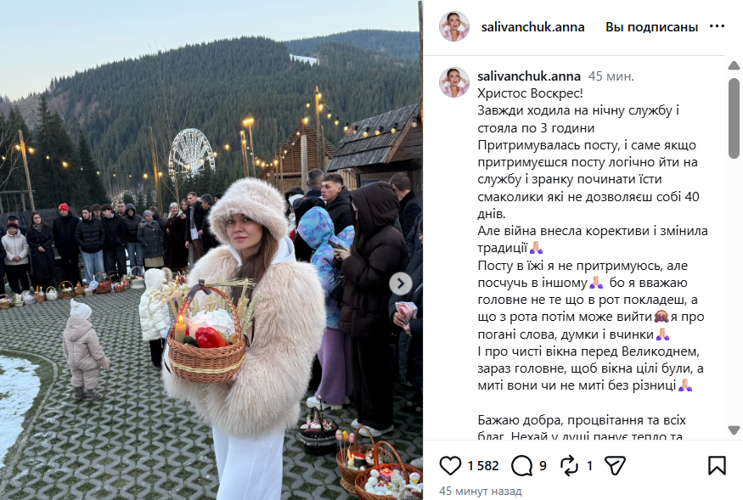Click salivanchuk.anna username in caption

(x=529, y=76)
